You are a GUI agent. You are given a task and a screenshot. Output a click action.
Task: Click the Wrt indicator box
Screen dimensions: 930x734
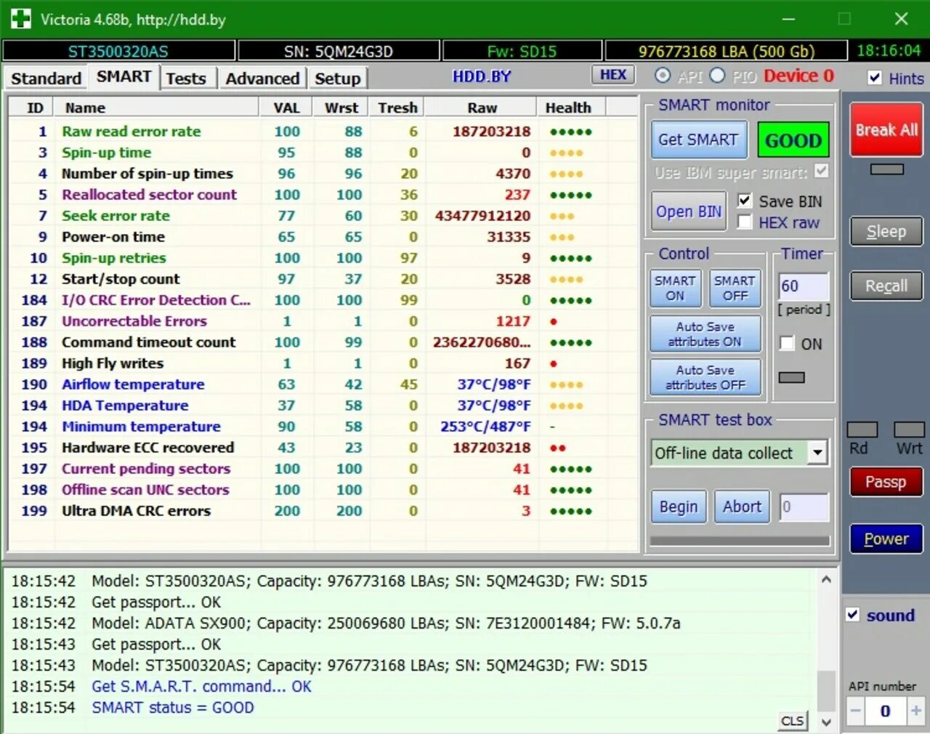pyautogui.click(x=909, y=429)
